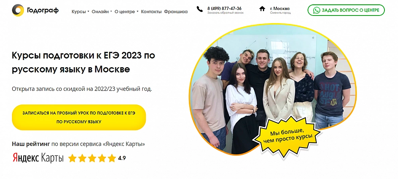Click the house icon beside г. Москва
The width and height of the screenshot is (398, 179).
[262, 9]
